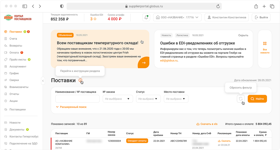Open Прайс-листы in the sidebar

[x=17, y=59]
